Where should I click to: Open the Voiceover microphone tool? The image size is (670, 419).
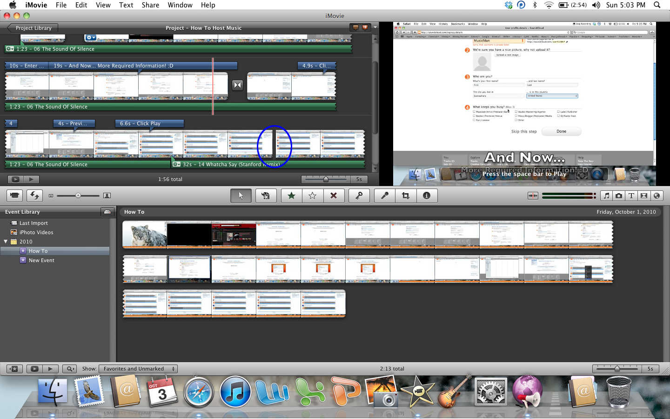pyautogui.click(x=385, y=196)
